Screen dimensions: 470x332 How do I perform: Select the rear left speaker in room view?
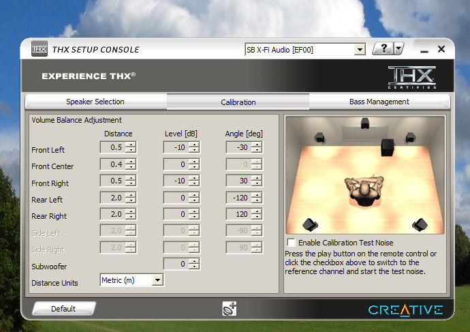[x=310, y=225]
